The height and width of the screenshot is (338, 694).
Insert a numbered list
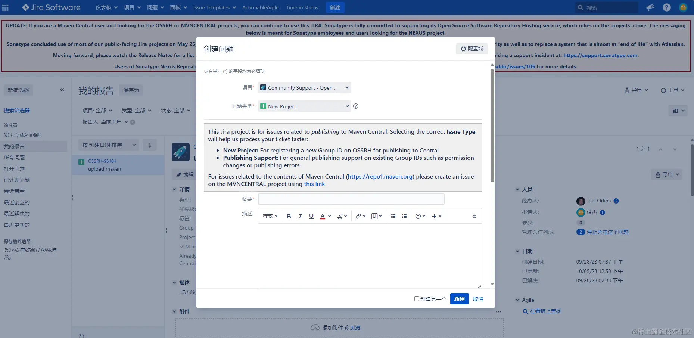pyautogui.click(x=404, y=216)
